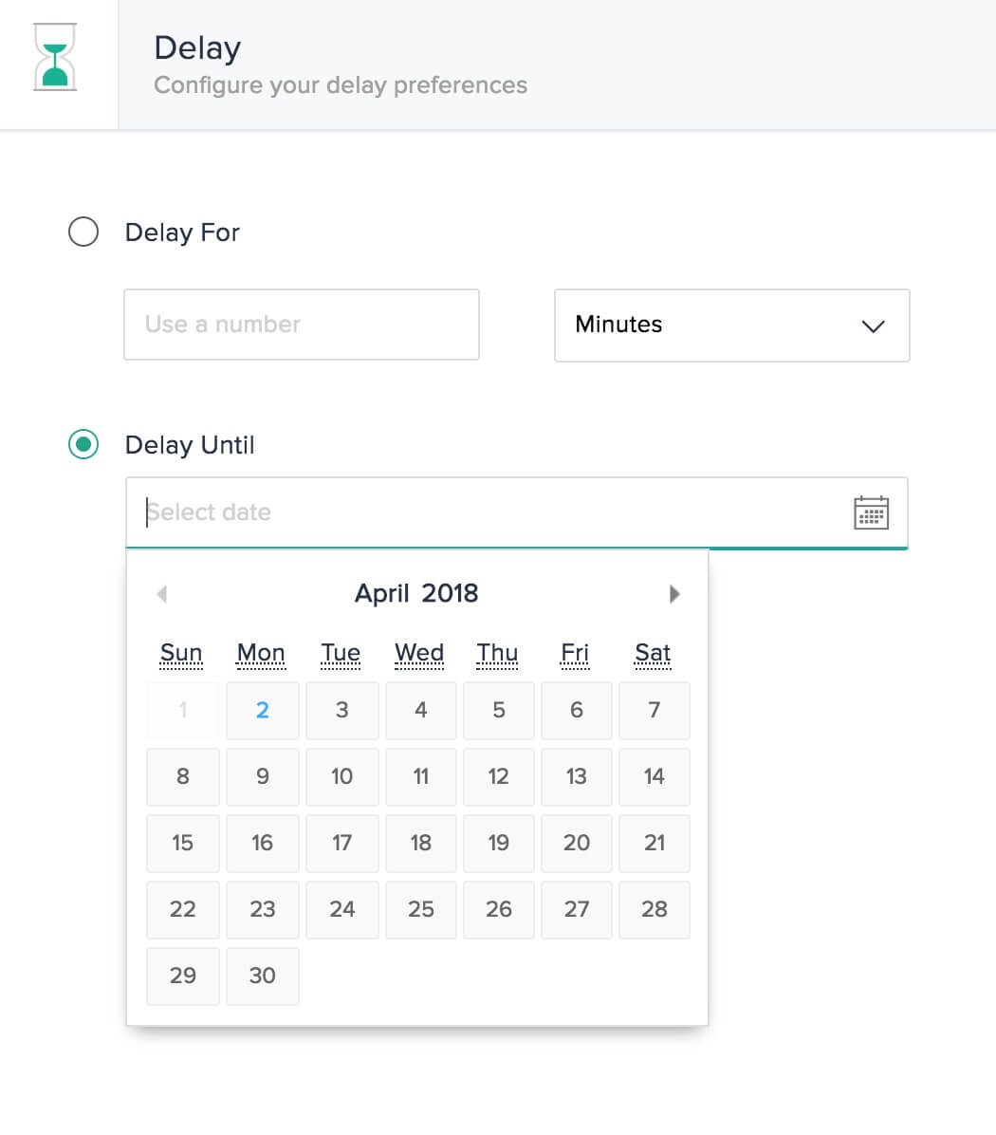This screenshot has height=1135, width=996.
Task: Click the Delay header title
Action: pos(196,47)
